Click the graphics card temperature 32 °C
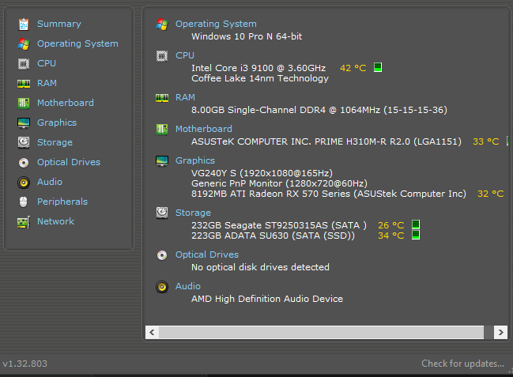 (490, 194)
